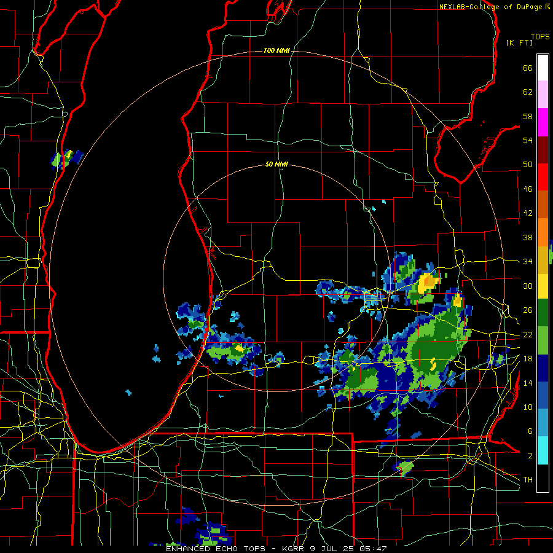The image size is (553, 553).
Task: Select the dark red legend swatch
Action: tap(543, 149)
